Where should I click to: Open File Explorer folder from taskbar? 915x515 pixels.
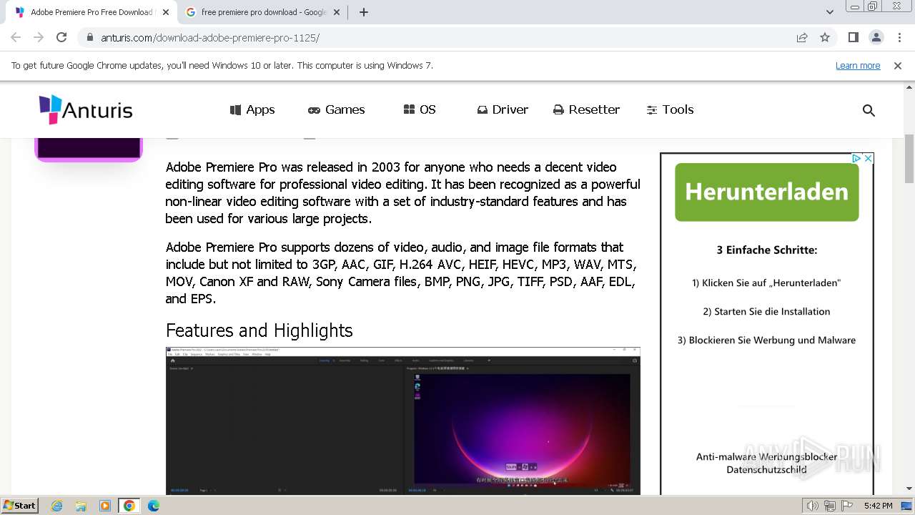point(81,506)
